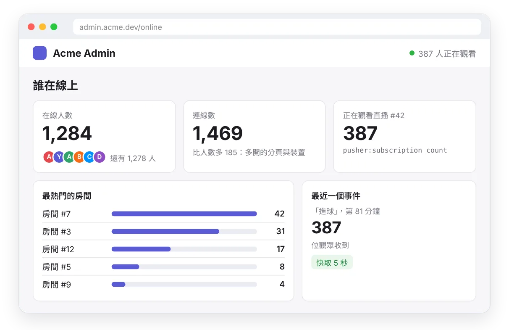Open the 還有 1,278 人 remaining users link
Image resolution: width=509 pixels, height=330 pixels.
pos(133,158)
